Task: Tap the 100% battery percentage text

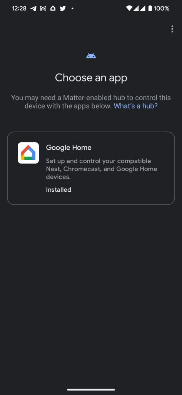Action: (162, 8)
